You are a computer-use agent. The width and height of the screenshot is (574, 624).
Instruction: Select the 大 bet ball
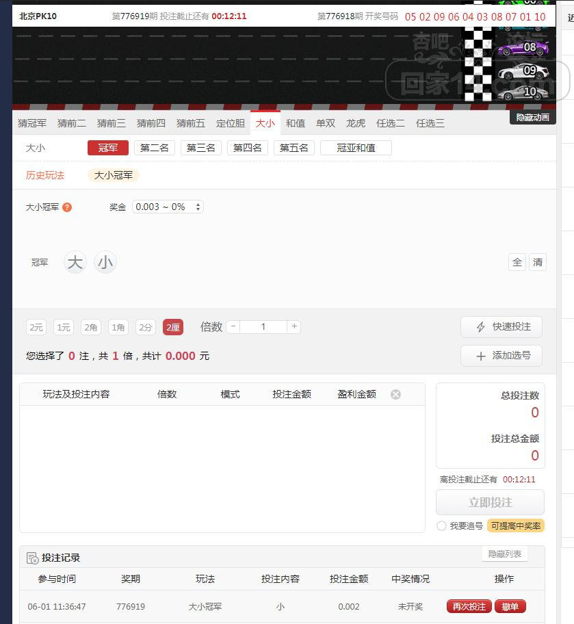coord(75,263)
